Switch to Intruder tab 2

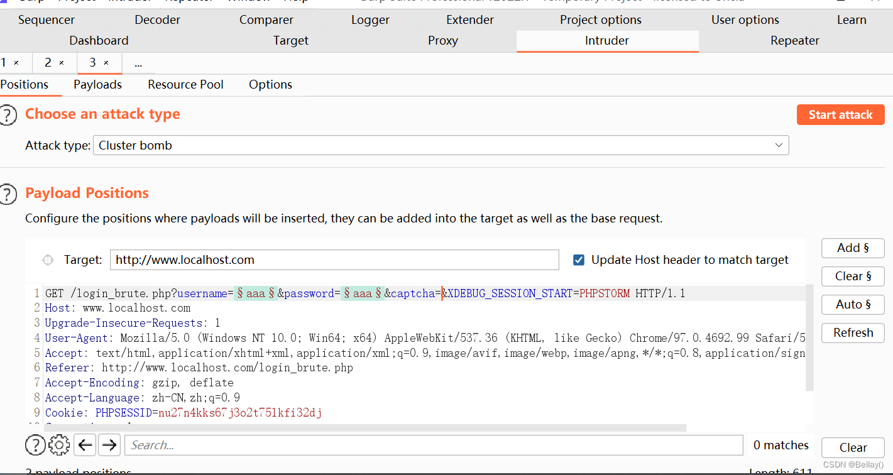(48, 63)
